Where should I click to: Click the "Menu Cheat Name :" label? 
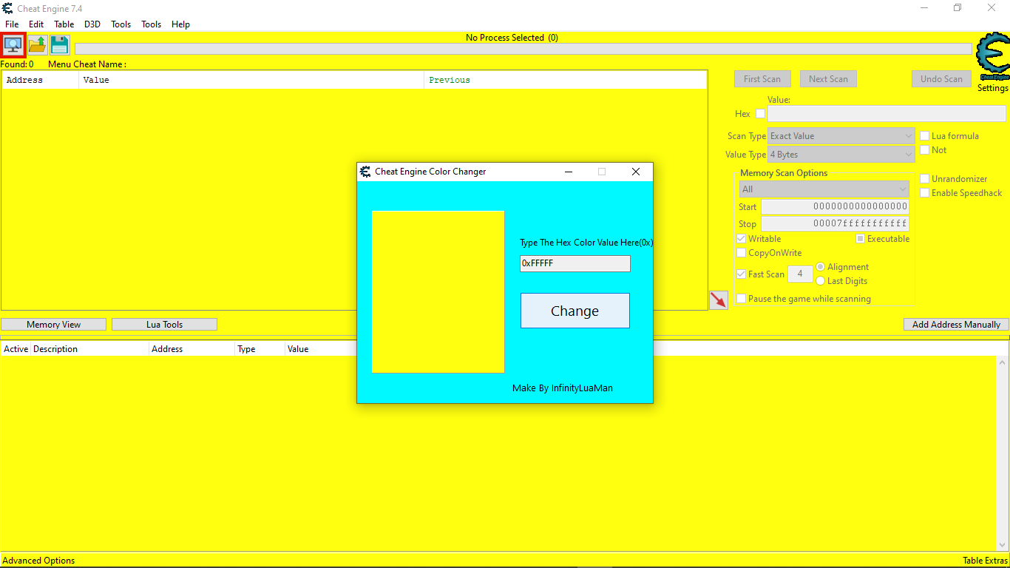click(x=87, y=64)
